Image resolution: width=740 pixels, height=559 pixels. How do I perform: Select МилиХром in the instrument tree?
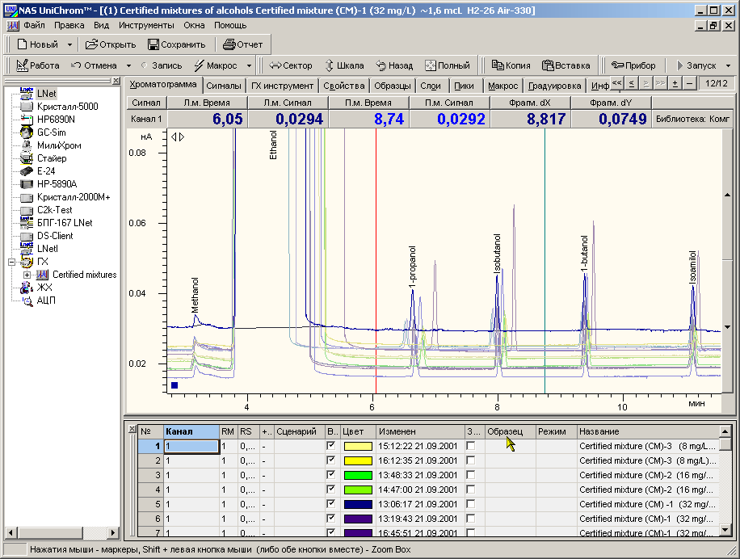coord(59,145)
